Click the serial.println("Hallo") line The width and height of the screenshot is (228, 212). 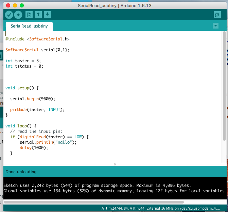(x=48, y=142)
